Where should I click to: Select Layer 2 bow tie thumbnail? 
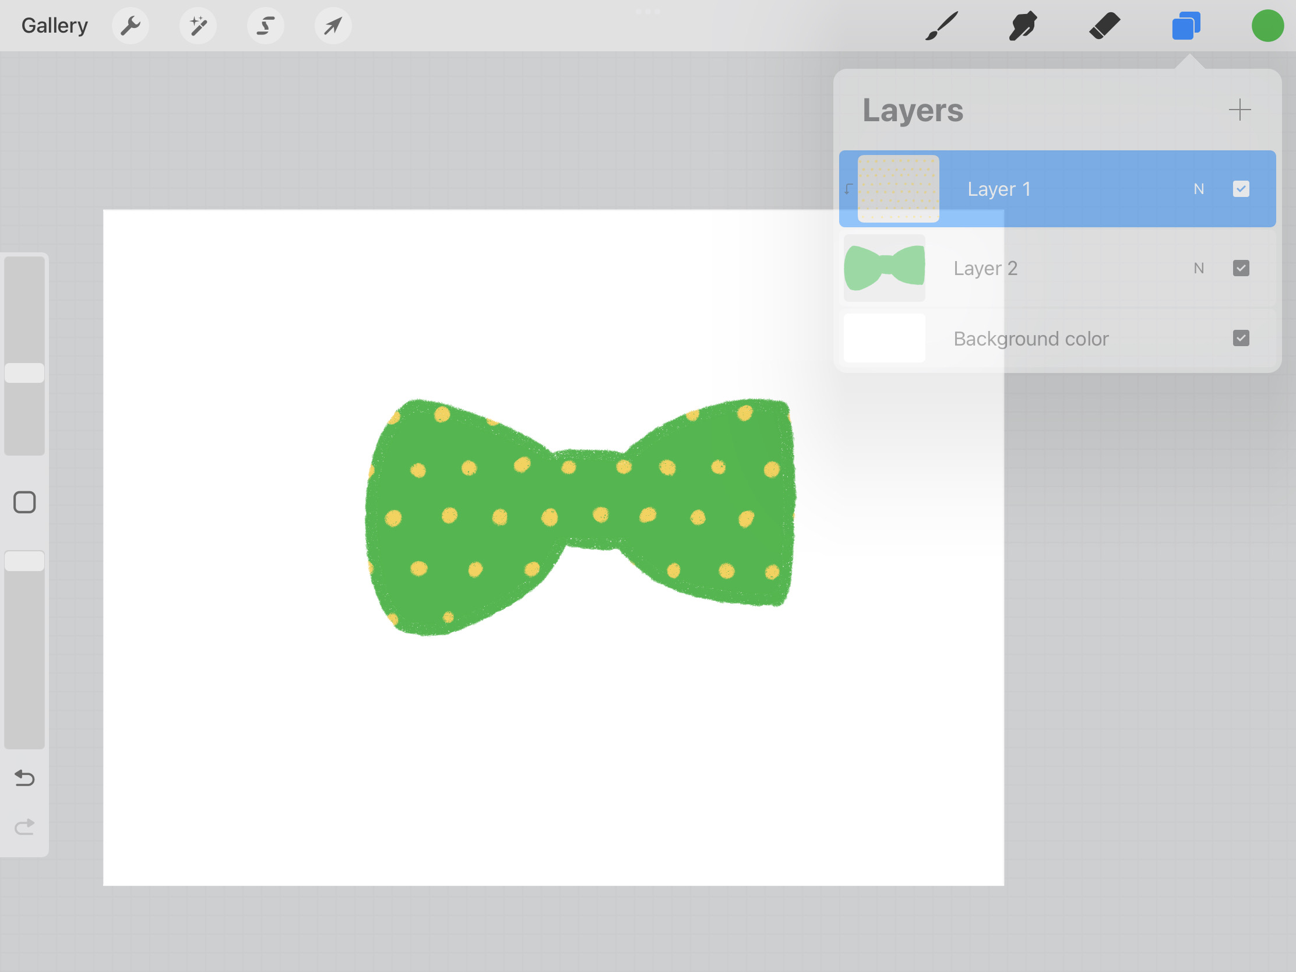coord(884,268)
